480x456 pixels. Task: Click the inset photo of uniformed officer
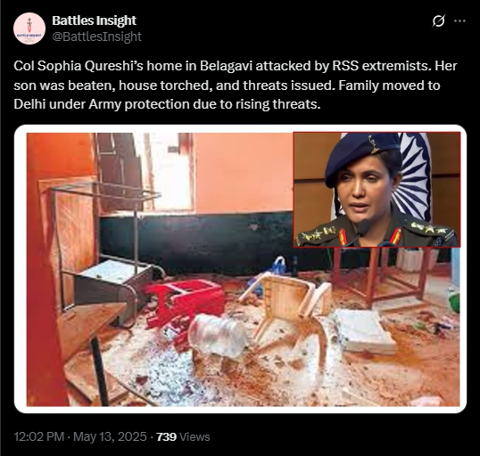point(377,190)
